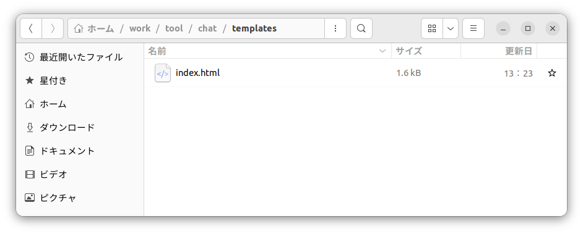
Task: Open the hamburger main menu
Action: click(473, 28)
